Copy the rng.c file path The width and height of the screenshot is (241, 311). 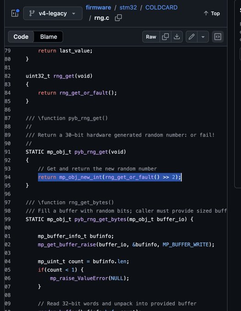click(x=118, y=18)
